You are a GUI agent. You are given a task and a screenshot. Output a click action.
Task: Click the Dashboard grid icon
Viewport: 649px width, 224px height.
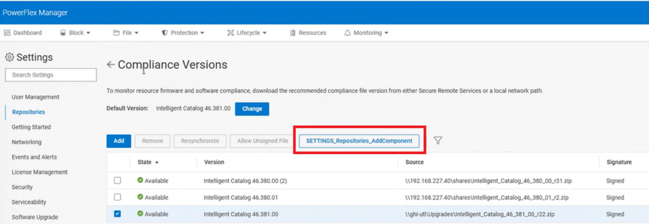click(x=7, y=33)
